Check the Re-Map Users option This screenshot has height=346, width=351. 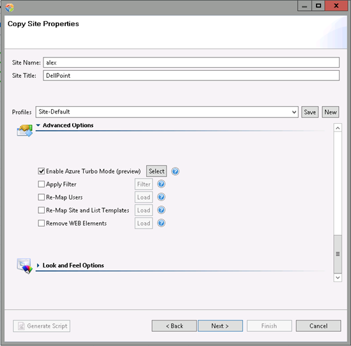[x=41, y=197]
